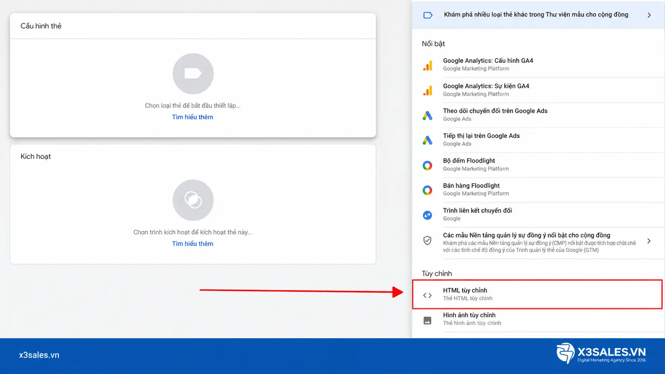The width and height of the screenshot is (665, 374).
Task: Choose Tiếp thị lại trên Google Ads
Action: [539, 140]
